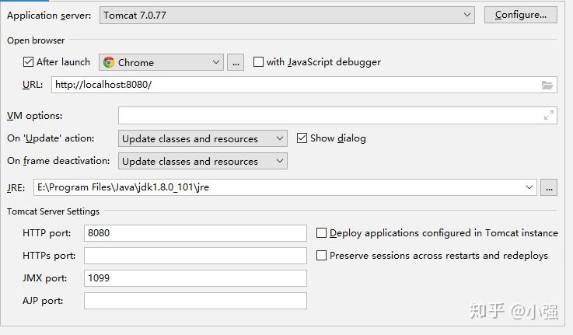
Task: Open the Chrome browser dropdown
Action: 161,62
